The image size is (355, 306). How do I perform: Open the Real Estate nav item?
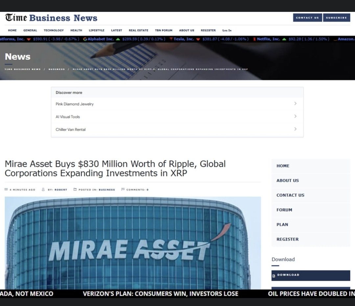[139, 30]
